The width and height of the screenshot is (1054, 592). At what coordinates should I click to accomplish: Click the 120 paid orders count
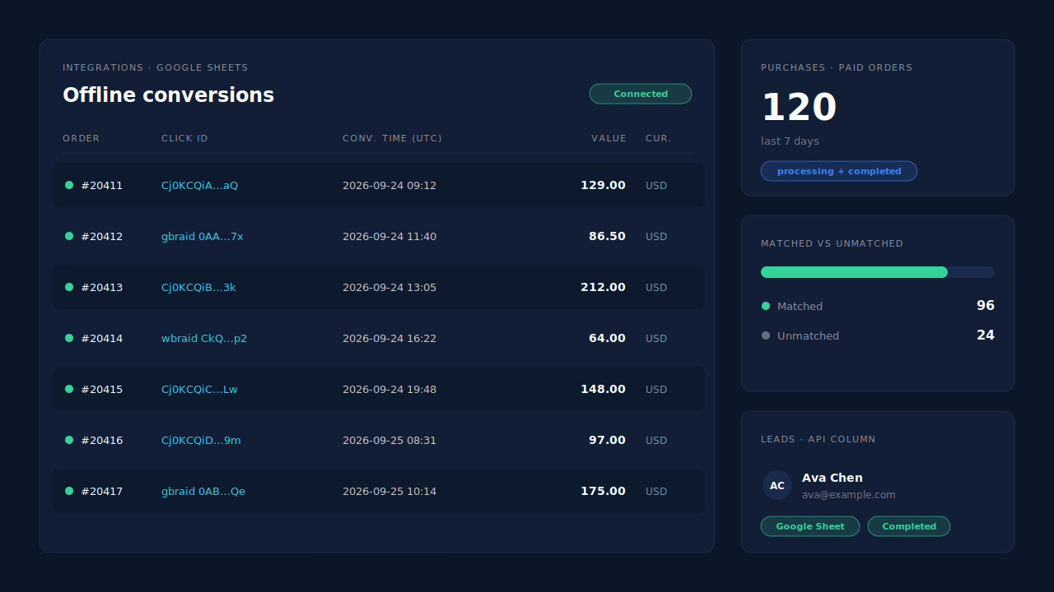(799, 108)
